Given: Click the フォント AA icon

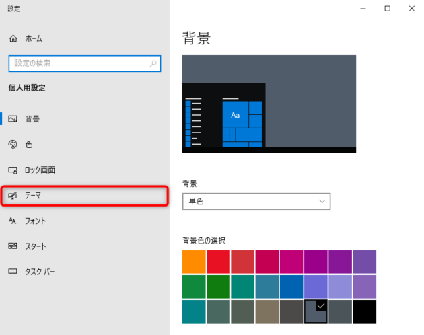Looking at the screenshot, I should [12, 221].
